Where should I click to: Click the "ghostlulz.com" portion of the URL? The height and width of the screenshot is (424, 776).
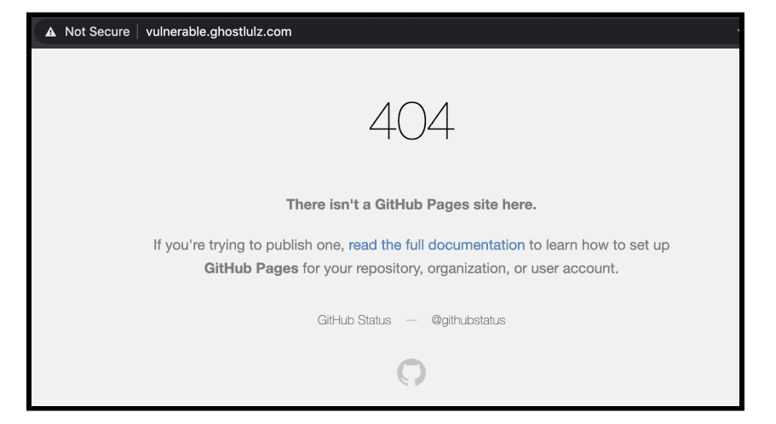(251, 32)
